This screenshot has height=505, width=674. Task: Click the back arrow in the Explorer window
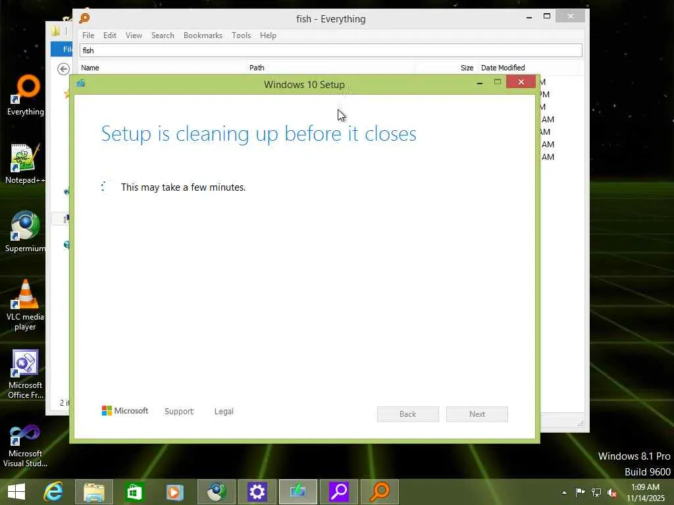pos(63,68)
